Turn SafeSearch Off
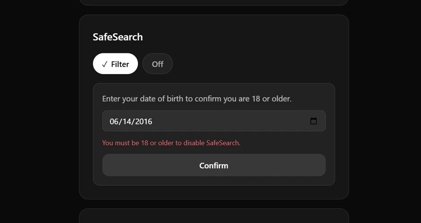 pos(158,64)
